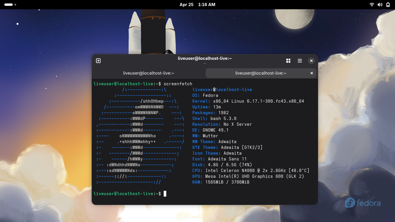
Task: Click the 'OS: Fedora' line
Action: [x=205, y=95]
